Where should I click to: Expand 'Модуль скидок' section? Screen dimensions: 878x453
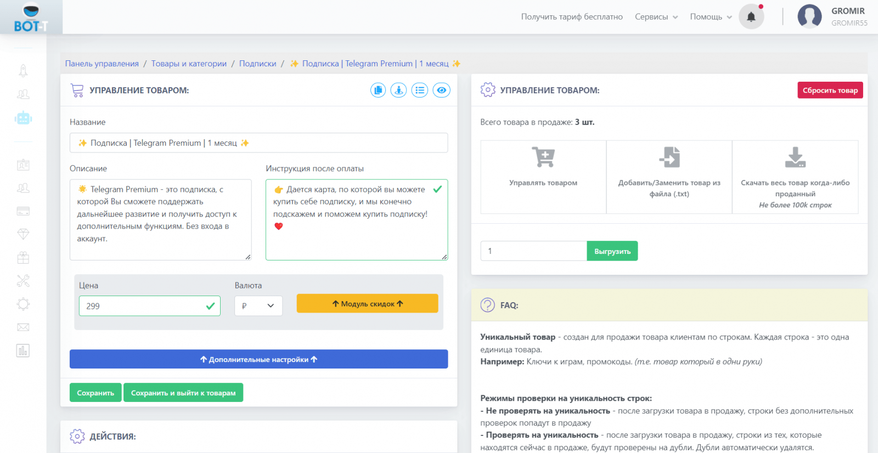click(x=368, y=304)
